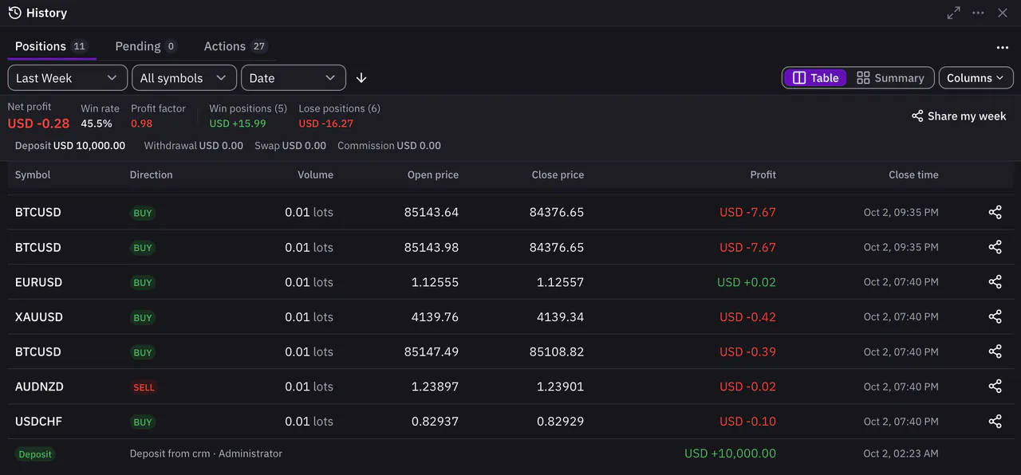1021x475 pixels.
Task: Click 'Deposit from crm · Administrator' text
Action: 206,453
